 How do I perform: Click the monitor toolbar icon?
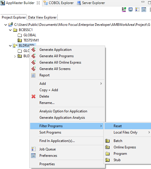pyautogui.click(x=130, y=10)
